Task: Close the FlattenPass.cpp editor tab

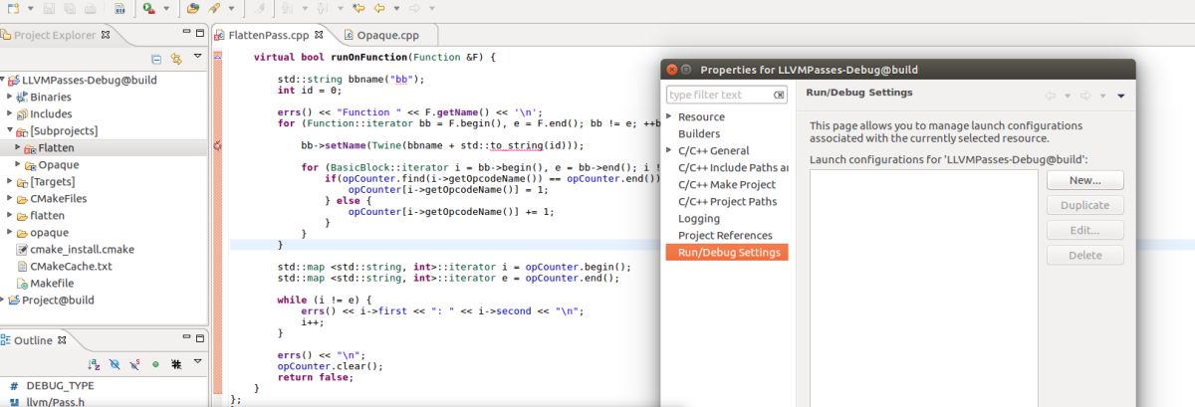Action: [319, 35]
